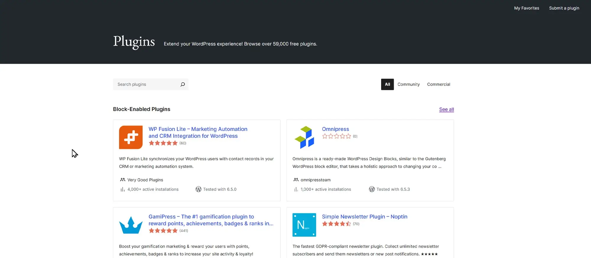The width and height of the screenshot is (591, 258).
Task: Open the Simple Newsletter Plugin – Noptin link
Action: click(365, 217)
